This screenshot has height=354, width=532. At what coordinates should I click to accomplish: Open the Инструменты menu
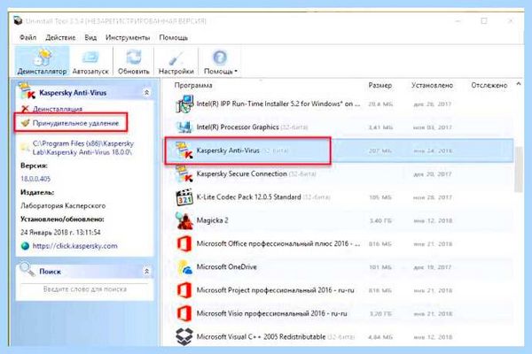click(x=128, y=37)
